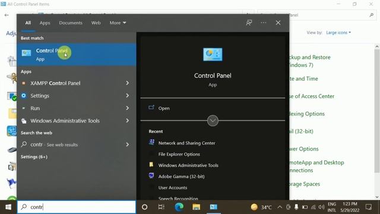Click the battery icon in the tray
This screenshot has height=214, width=380.
(305, 207)
